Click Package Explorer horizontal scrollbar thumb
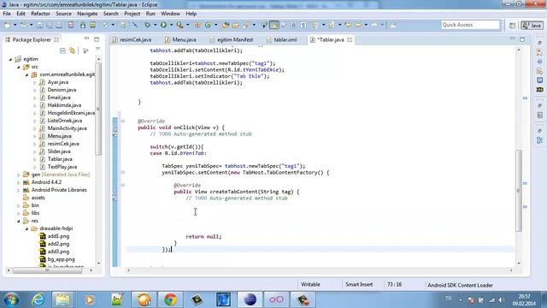 click(x=47, y=270)
